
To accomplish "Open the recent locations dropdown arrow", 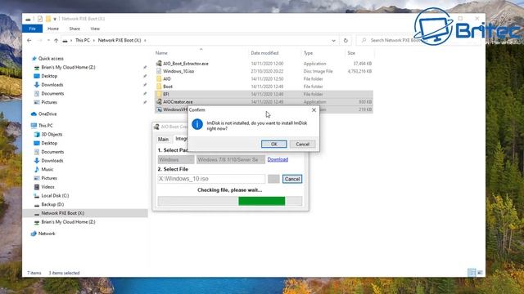I will (48, 40).
